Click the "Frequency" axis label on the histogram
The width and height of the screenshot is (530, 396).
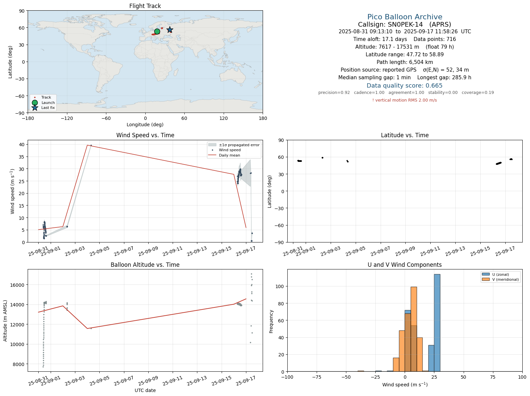click(x=271, y=321)
